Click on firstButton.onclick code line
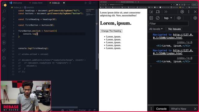The image size is (199, 112). (x=38, y=31)
